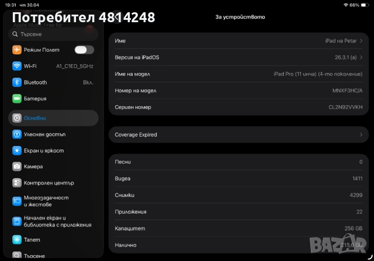Tap the Wi-Fi icon in sidebar
Viewport: 374px width, 261px height.
[17, 66]
